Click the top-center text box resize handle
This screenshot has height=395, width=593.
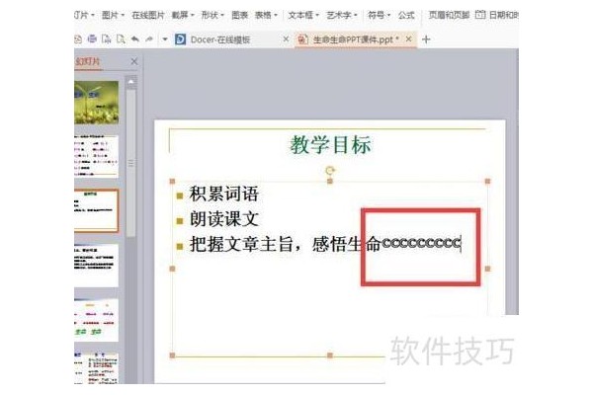[x=330, y=182]
